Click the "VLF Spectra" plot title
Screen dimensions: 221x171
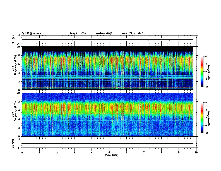(x=32, y=33)
